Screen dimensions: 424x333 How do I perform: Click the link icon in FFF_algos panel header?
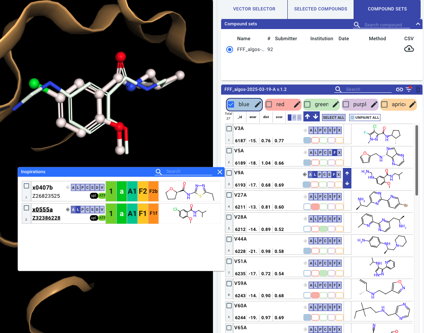399,89
